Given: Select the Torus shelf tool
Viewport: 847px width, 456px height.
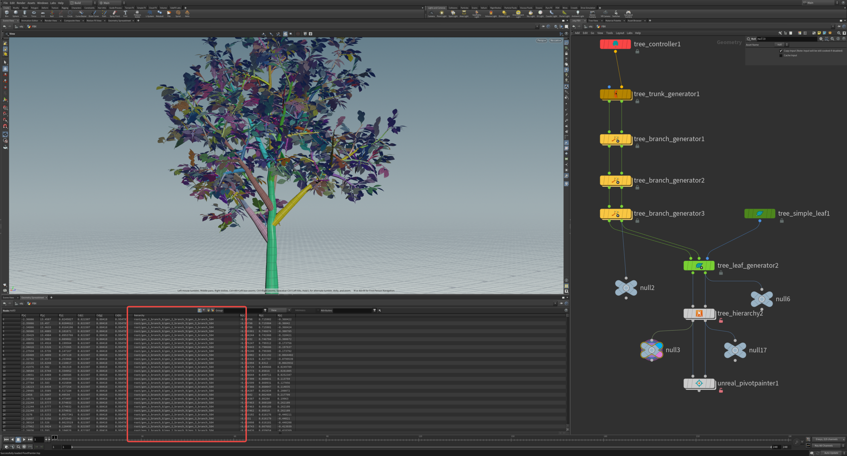Looking at the screenshot, I should pyautogui.click(x=34, y=14).
